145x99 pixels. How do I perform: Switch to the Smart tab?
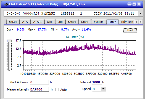coord(72,22)
